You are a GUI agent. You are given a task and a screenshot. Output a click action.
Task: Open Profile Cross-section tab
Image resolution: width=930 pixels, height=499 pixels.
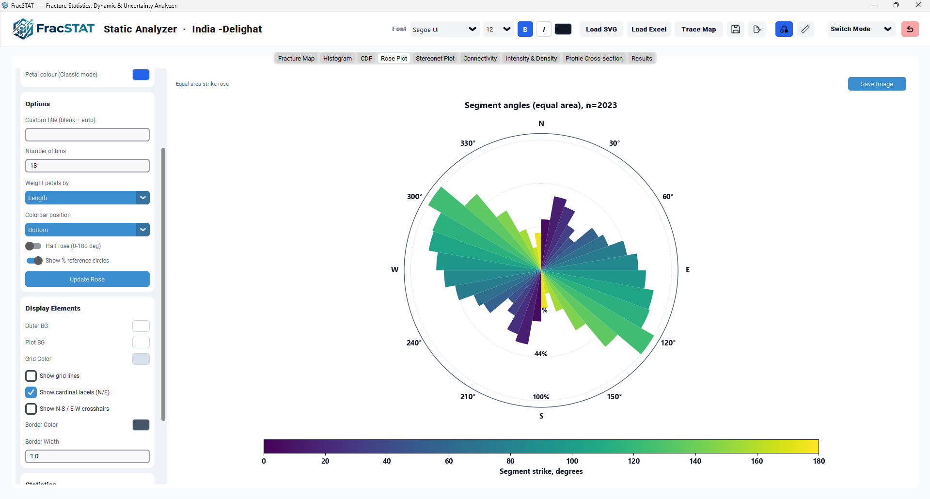(594, 58)
